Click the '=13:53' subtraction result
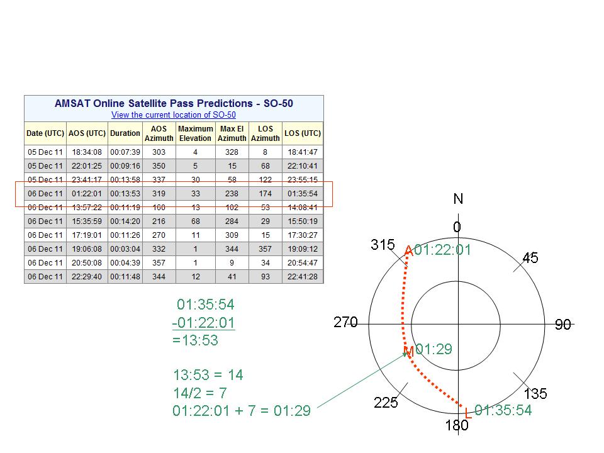The width and height of the screenshot is (604, 453). [x=195, y=340]
